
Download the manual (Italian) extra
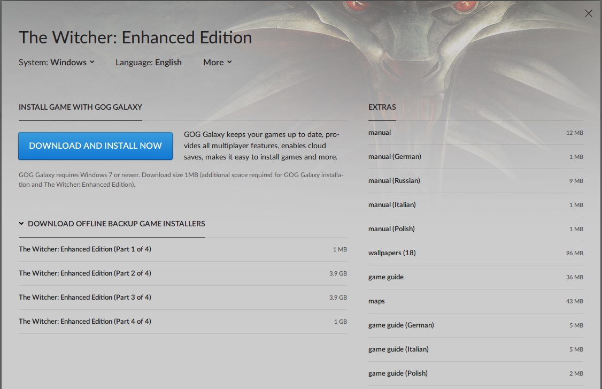pyautogui.click(x=476, y=205)
